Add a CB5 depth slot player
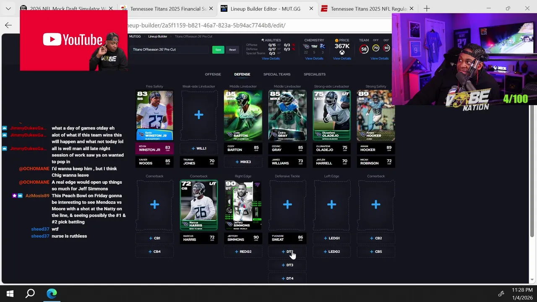The height and width of the screenshot is (302, 537). pyautogui.click(x=376, y=252)
